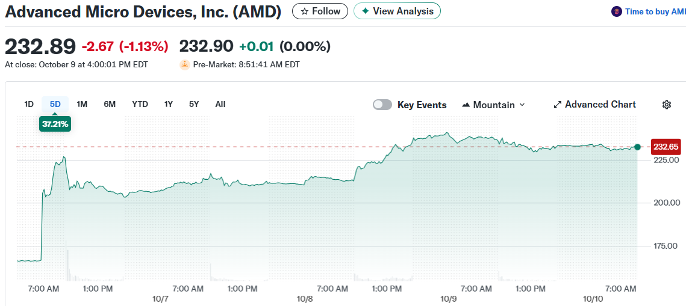Click the green dot at chart line end
The height and width of the screenshot is (306, 686).
[637, 147]
